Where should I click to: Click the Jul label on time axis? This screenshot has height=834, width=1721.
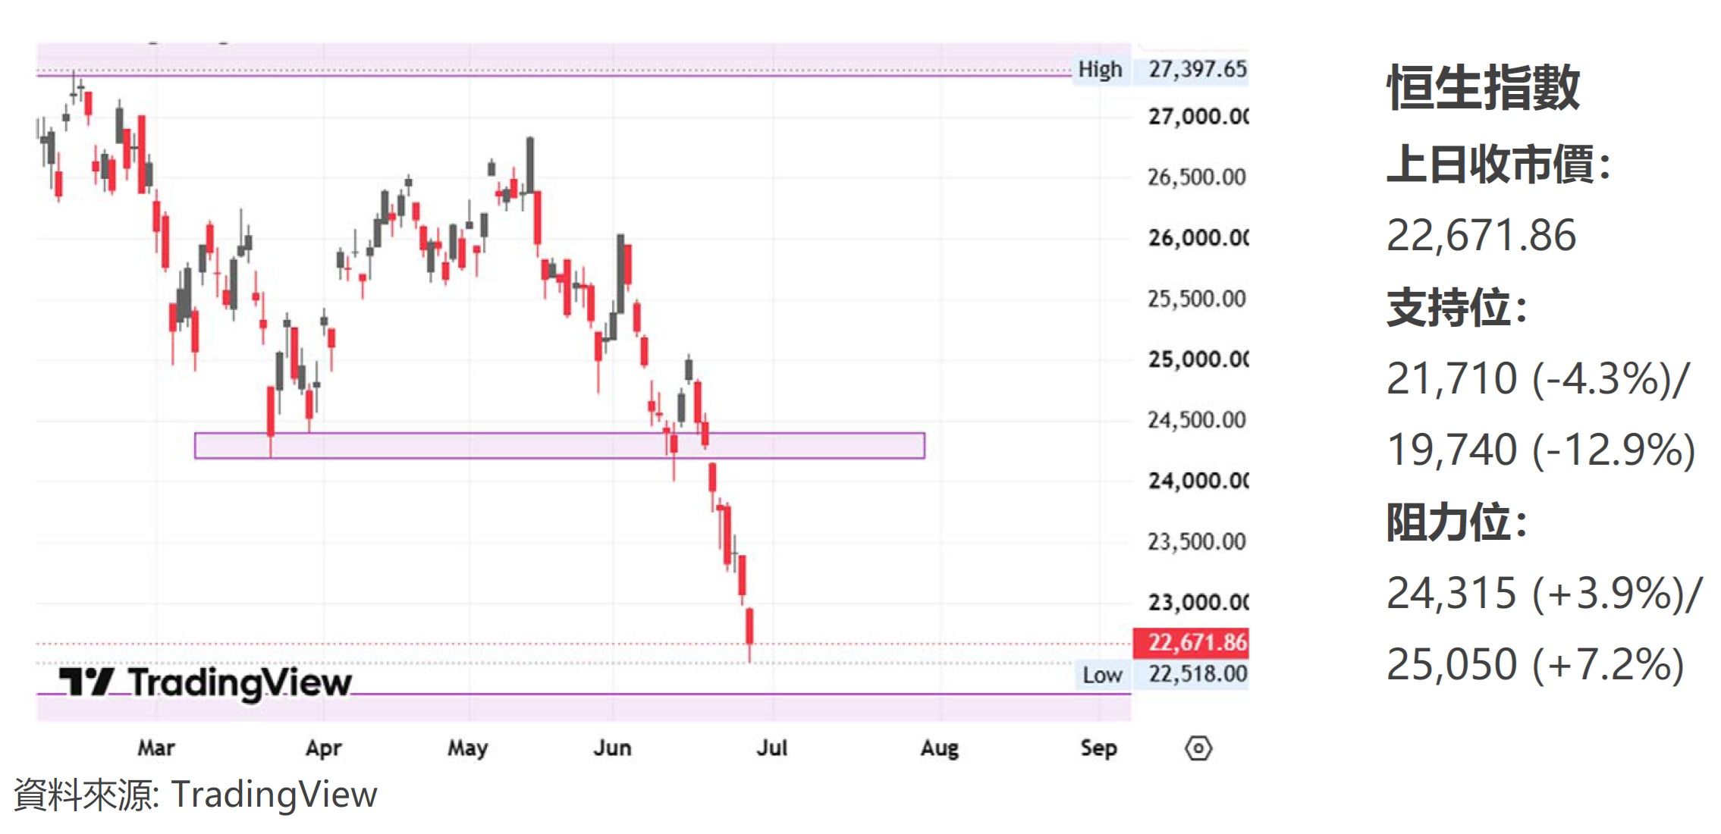tap(772, 748)
